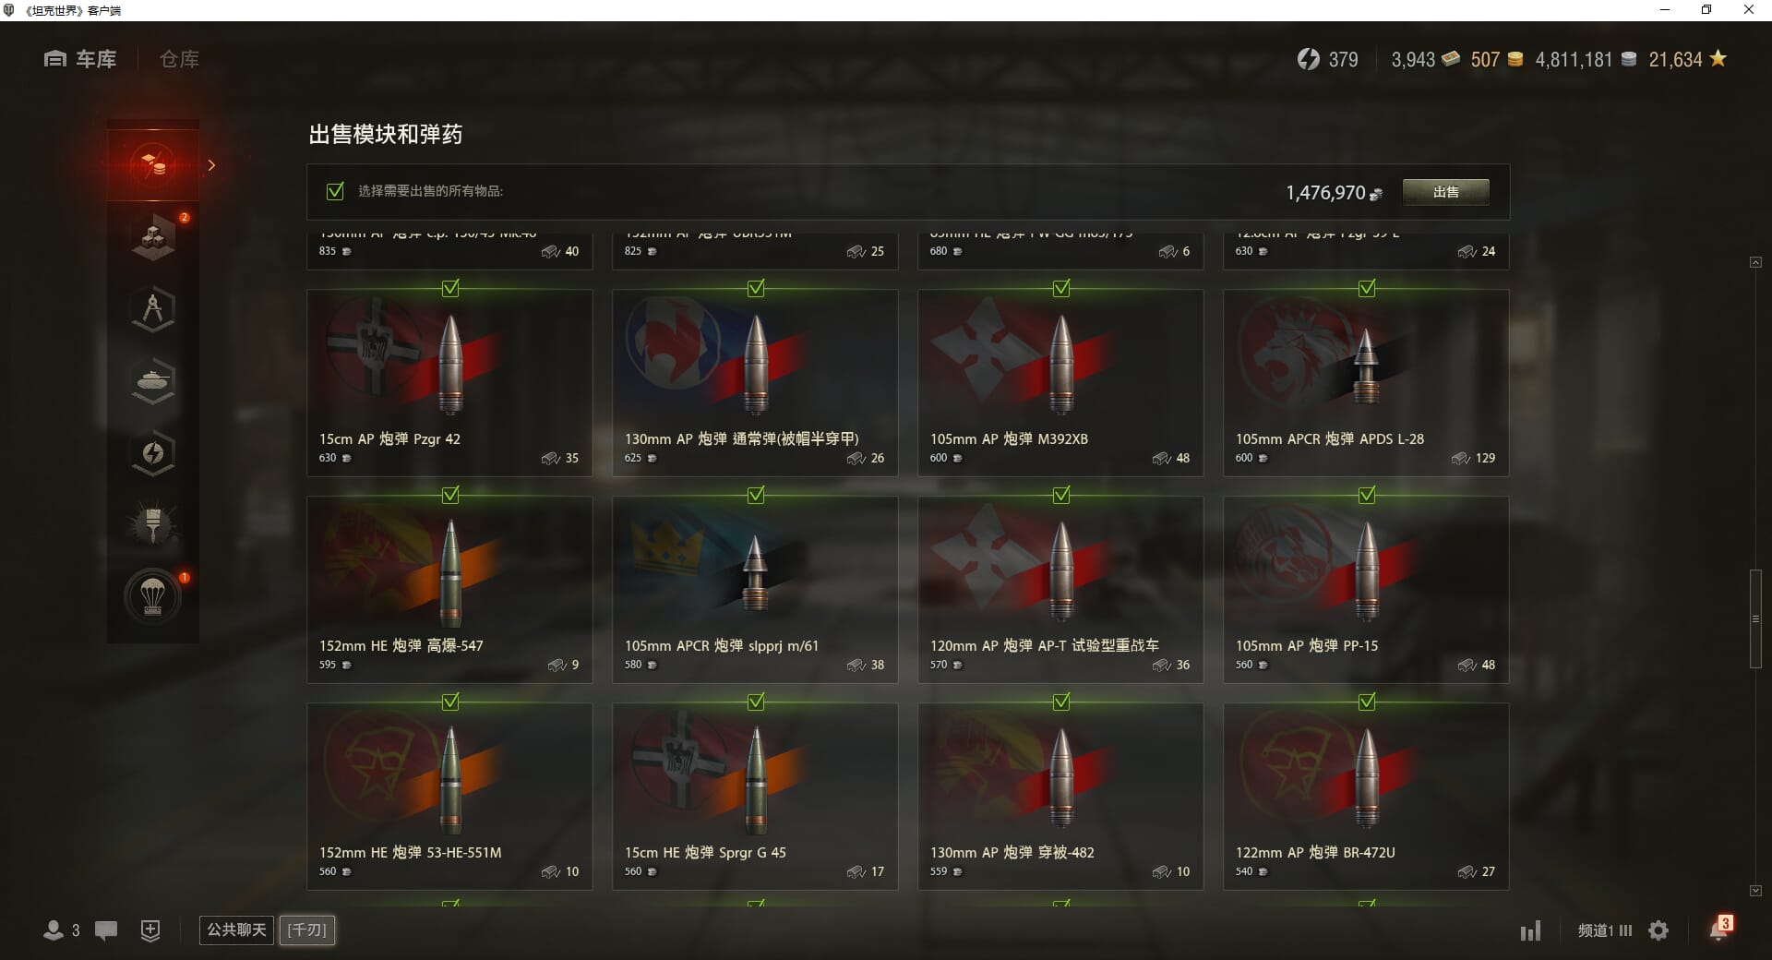Open notifications bell with badge 3
The height and width of the screenshot is (960, 1772).
click(x=1719, y=929)
